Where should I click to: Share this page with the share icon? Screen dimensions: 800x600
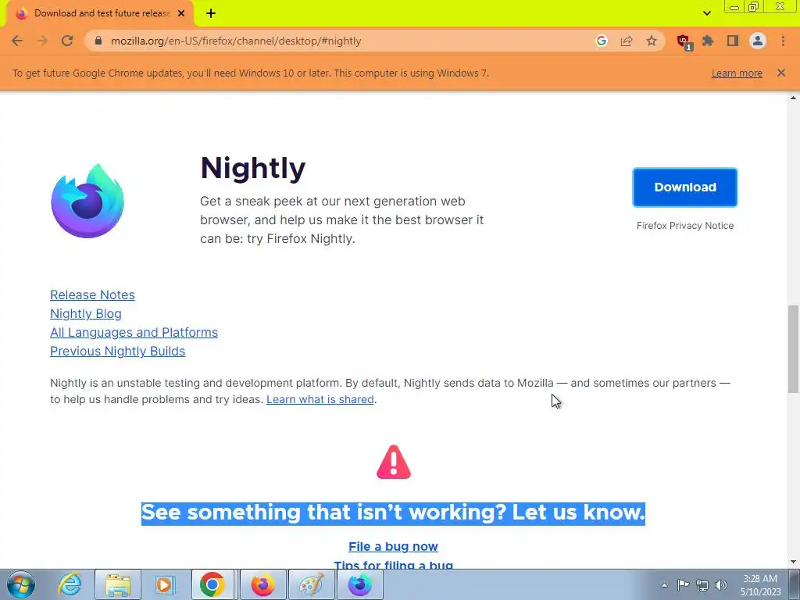click(627, 41)
